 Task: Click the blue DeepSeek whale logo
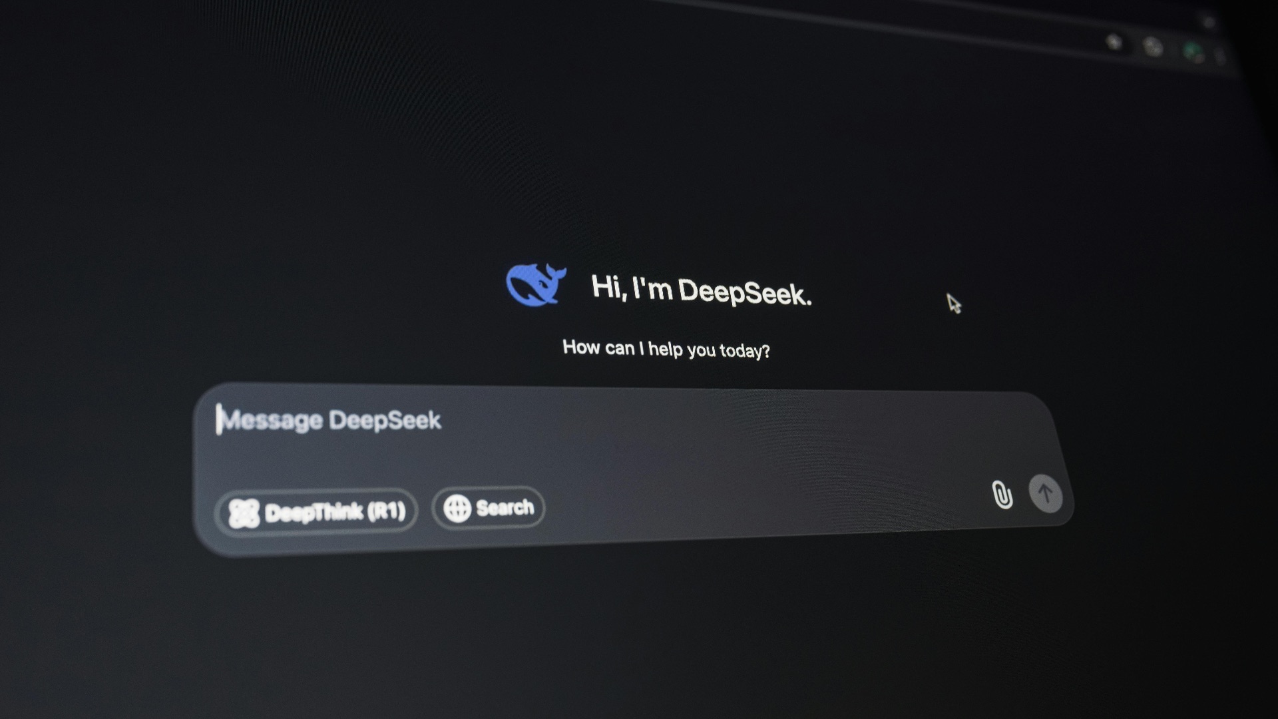pos(535,284)
